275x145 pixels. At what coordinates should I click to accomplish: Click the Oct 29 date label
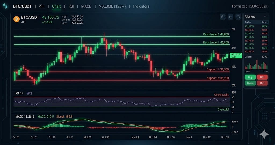(88, 137)
